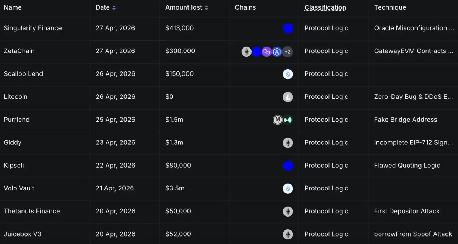
Task: Click the Ethereum icon in Giddy row
Action: 288,143
